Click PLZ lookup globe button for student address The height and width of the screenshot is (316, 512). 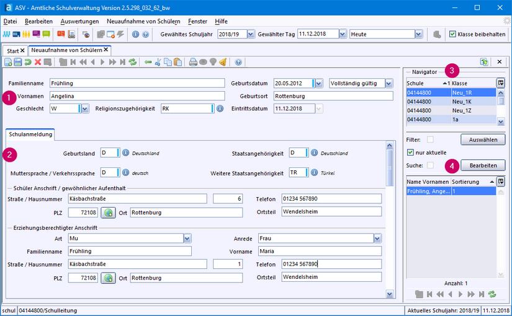[x=109, y=213]
